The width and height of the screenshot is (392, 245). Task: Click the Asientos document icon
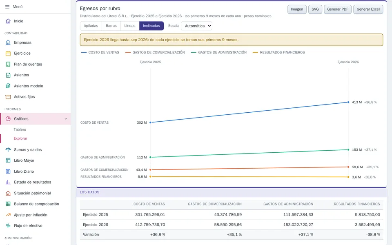8,75
